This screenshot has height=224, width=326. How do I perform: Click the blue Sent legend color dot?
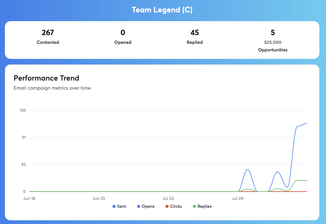(x=114, y=207)
